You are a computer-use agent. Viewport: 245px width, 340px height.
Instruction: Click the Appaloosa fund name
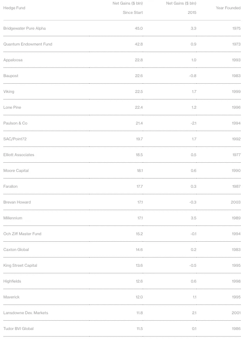(13, 60)
